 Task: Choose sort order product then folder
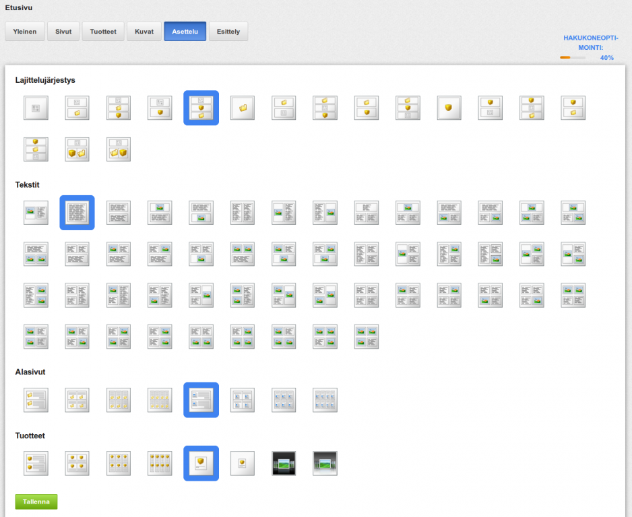[573, 108]
